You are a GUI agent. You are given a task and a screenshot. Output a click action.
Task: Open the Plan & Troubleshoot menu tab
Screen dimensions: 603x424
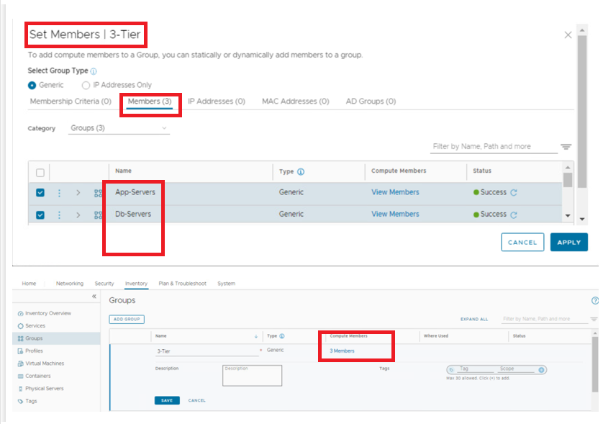click(x=182, y=284)
